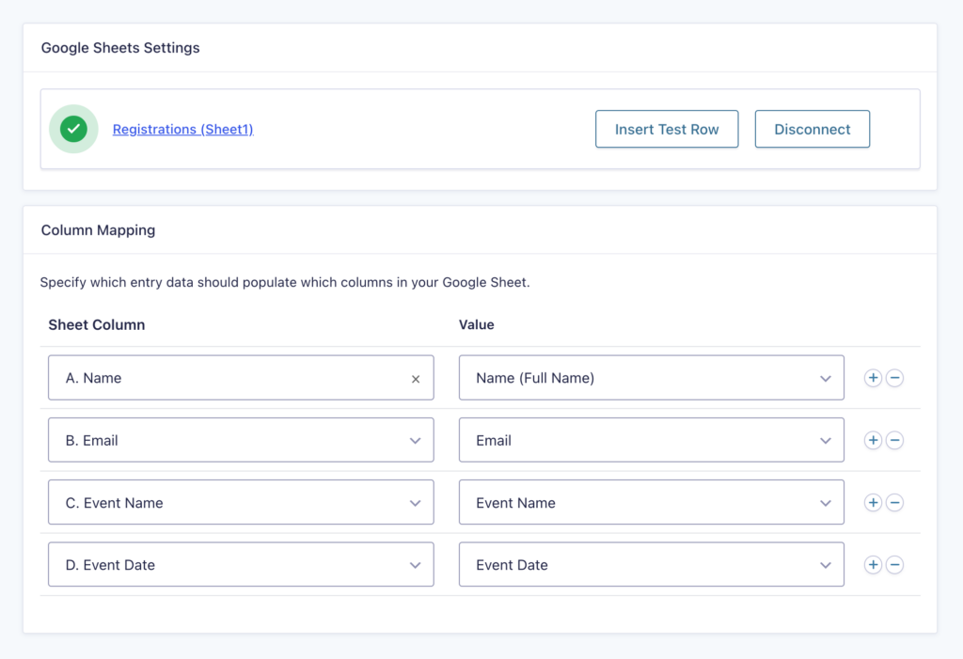This screenshot has height=659, width=963.
Task: Remove the B. Email mapping row
Action: click(895, 440)
